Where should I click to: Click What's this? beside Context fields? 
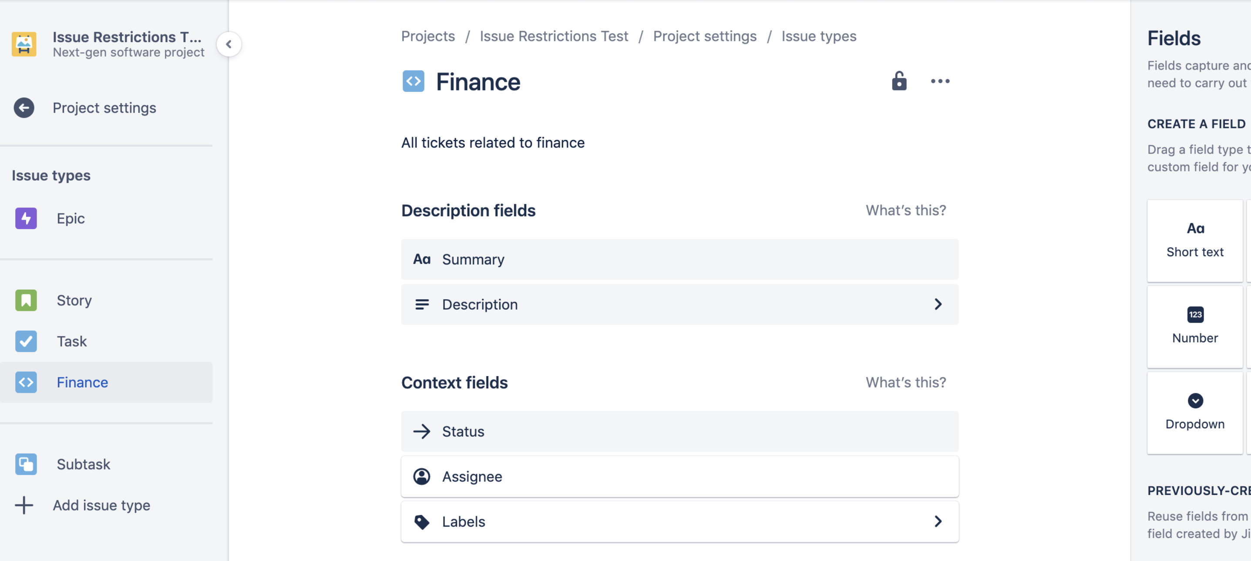(906, 382)
